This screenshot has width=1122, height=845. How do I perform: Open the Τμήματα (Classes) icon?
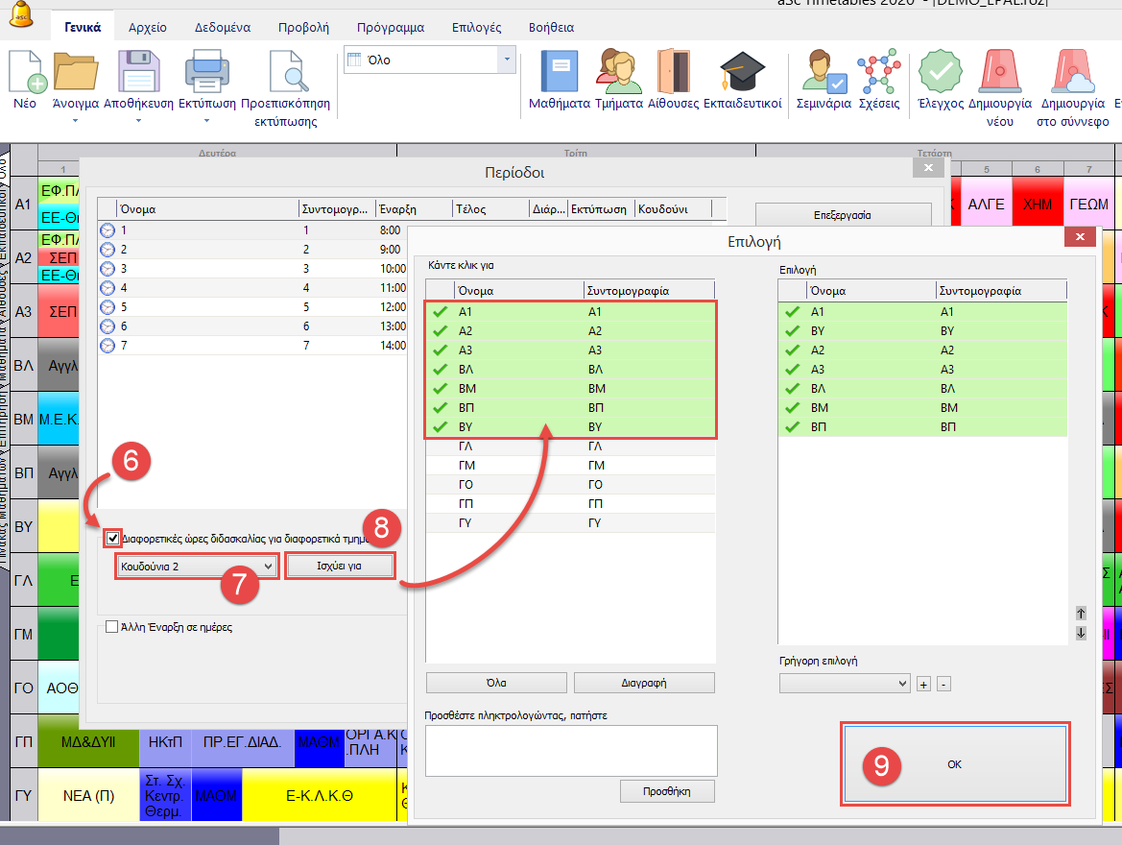pos(618,73)
